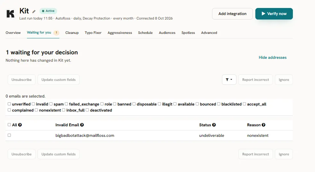The image size is (315, 172).
Task: Click the nonexistent reason cell
Action: 258,136
